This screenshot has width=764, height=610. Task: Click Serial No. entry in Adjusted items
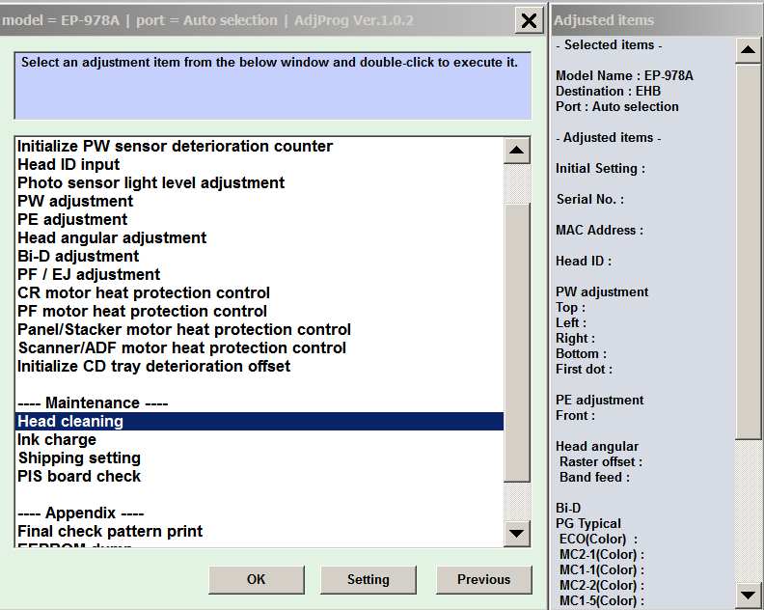[x=590, y=200]
